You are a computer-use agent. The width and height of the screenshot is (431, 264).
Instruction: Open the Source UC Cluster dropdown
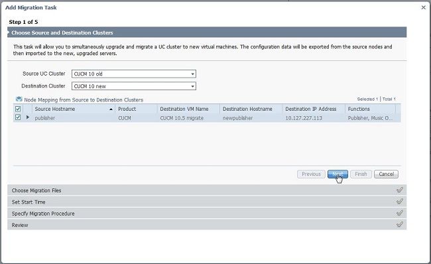pos(134,74)
